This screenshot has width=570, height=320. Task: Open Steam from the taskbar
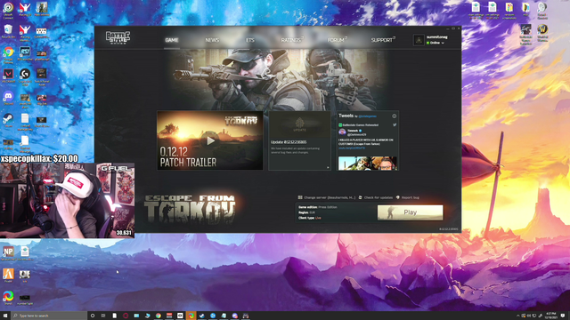click(x=202, y=316)
